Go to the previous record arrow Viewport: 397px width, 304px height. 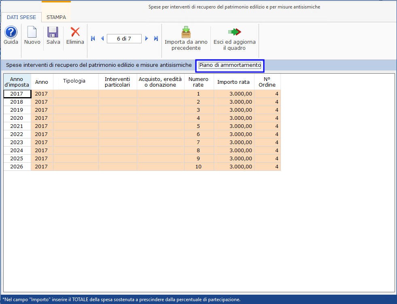click(102, 38)
